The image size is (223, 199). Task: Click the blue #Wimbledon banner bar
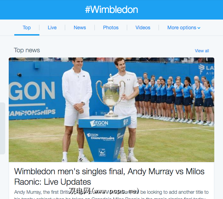(111, 10)
